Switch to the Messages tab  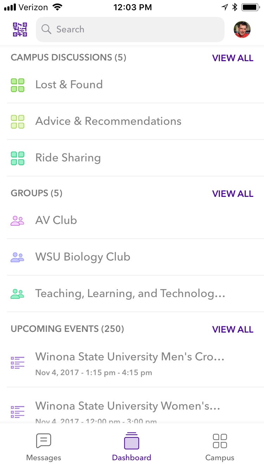coord(44,447)
